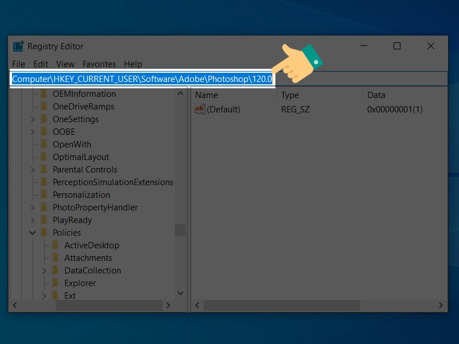Viewport: 459px width, 344px height.
Task: Click tree pane vertical scrollbar thumb
Action: click(x=180, y=230)
